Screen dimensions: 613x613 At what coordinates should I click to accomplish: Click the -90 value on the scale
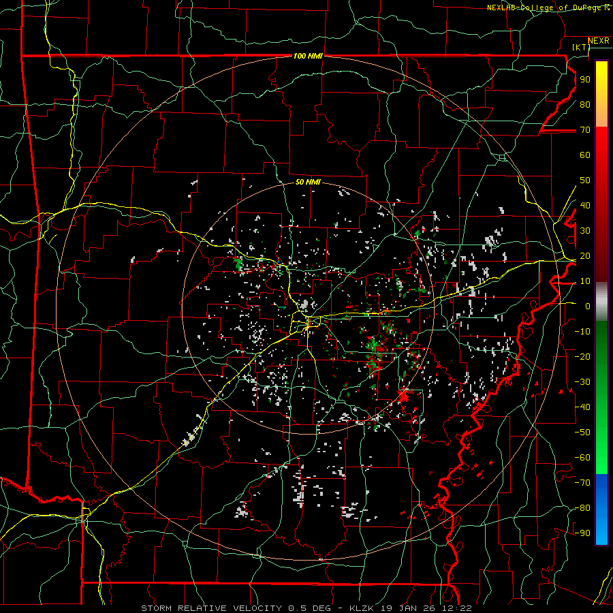click(582, 533)
